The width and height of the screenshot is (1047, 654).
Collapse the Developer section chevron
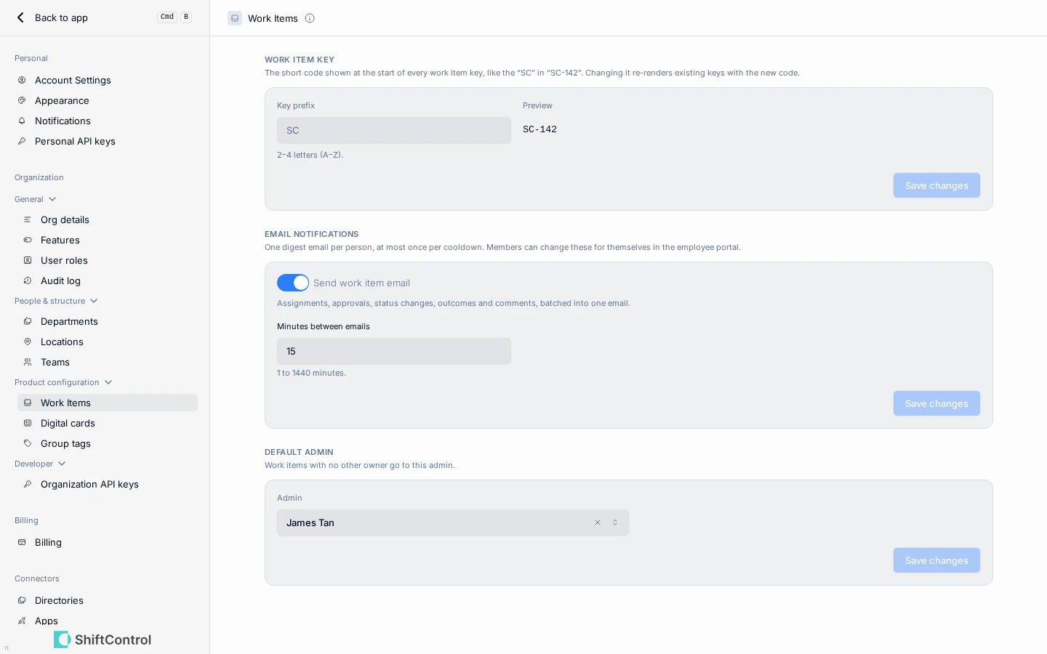coord(62,464)
